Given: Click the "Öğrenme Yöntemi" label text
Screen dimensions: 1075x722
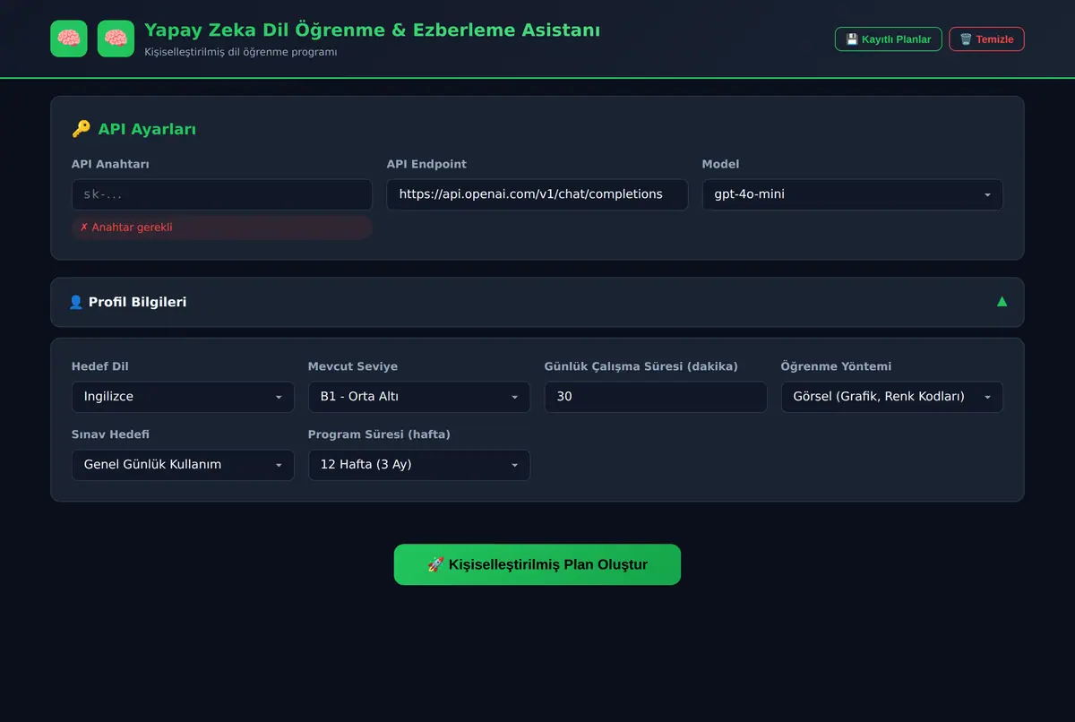Looking at the screenshot, I should click(836, 366).
